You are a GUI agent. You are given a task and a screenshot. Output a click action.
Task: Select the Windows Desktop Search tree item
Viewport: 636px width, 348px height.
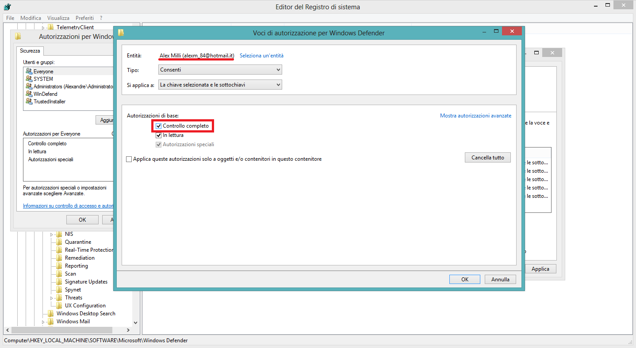(x=86, y=314)
